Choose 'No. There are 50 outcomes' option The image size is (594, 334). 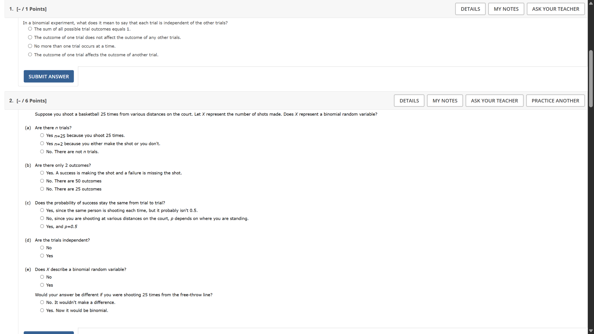(x=42, y=181)
